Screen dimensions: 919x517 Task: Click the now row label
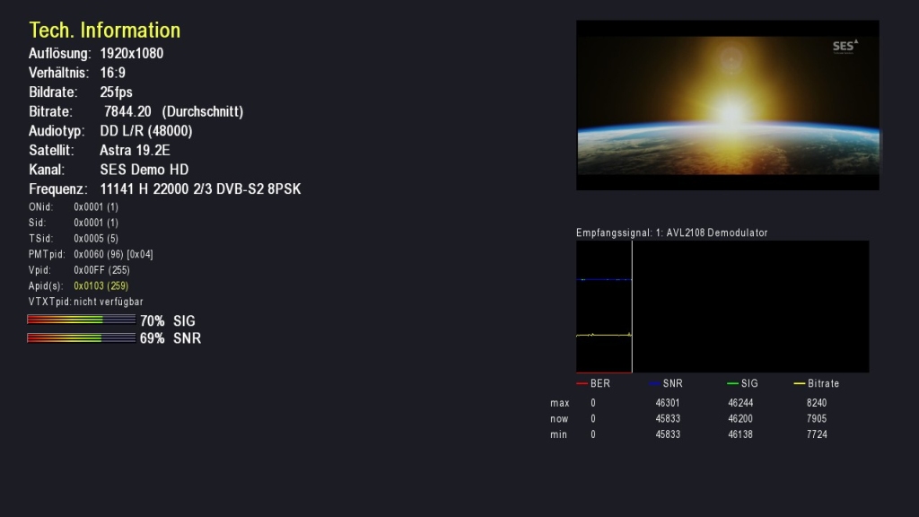559,419
